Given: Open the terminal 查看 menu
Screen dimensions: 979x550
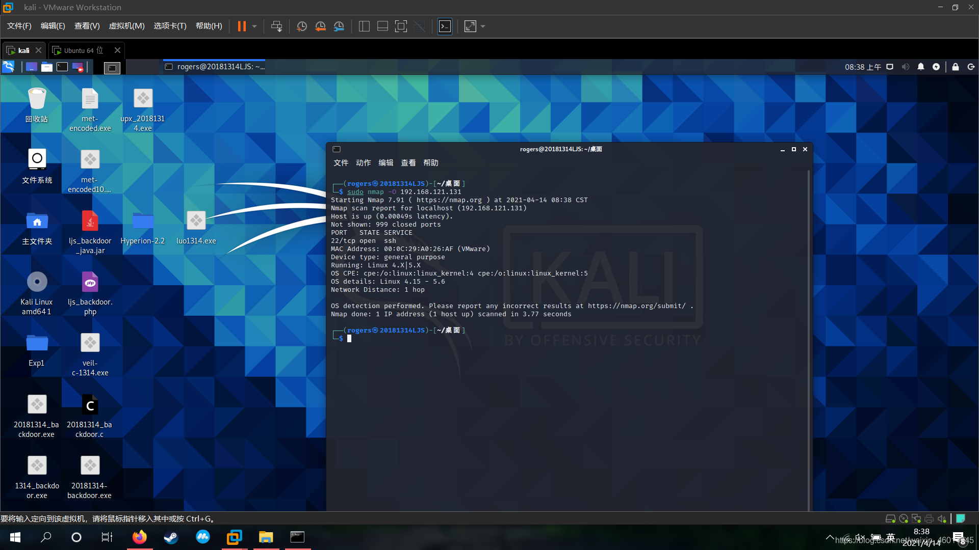Looking at the screenshot, I should (408, 163).
